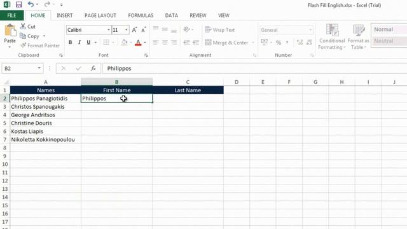Click the Fill Color bucket icon
Viewport: 407px width, 229px height.
(125, 43)
